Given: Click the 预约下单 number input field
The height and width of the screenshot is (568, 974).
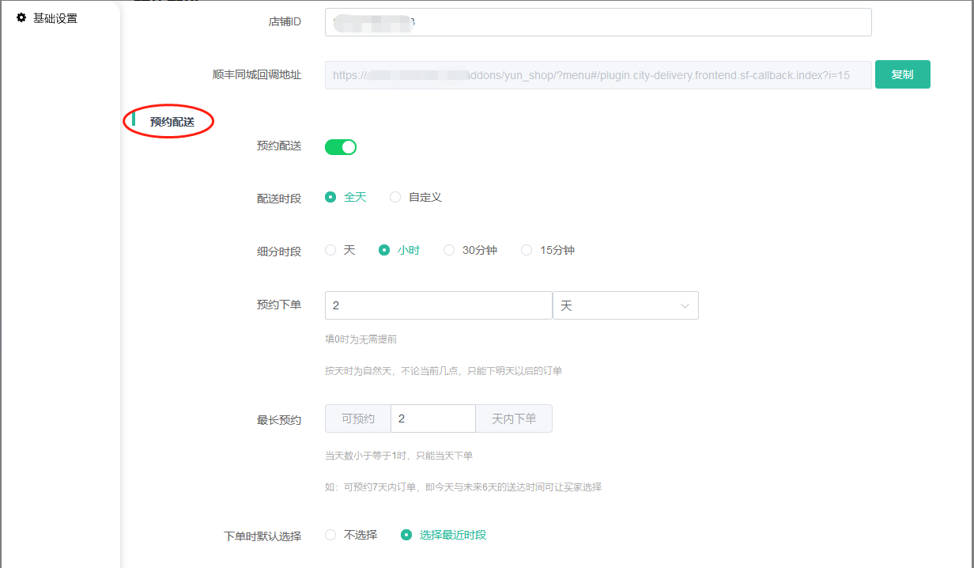Looking at the screenshot, I should 438,305.
